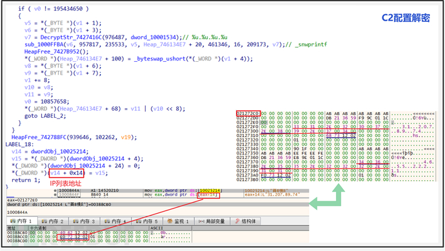Click dword_10001534 in pseudocode
This screenshot has height=251, width=445.
click(x=154, y=37)
